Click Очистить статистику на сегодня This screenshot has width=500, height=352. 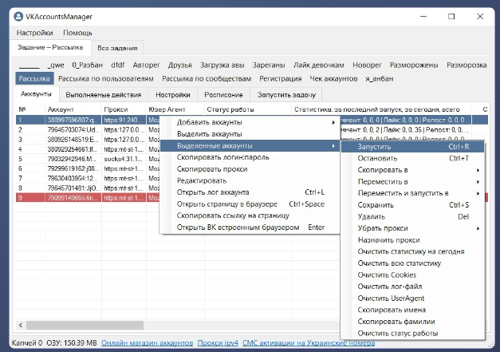[x=412, y=251]
